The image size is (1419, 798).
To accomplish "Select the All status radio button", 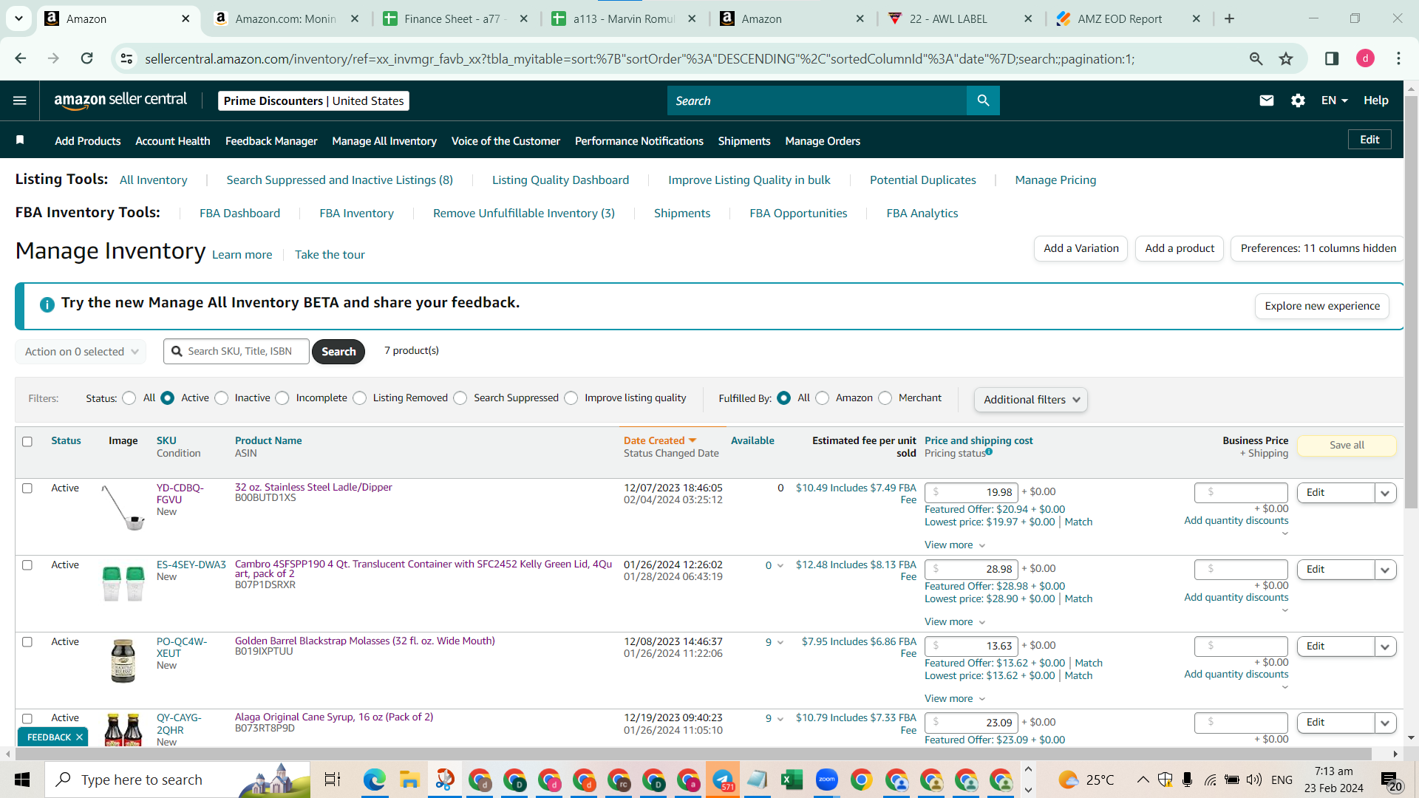I will tap(129, 398).
